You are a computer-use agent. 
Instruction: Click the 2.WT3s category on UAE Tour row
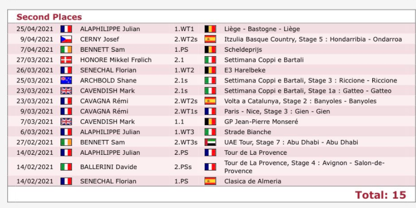(x=186, y=142)
